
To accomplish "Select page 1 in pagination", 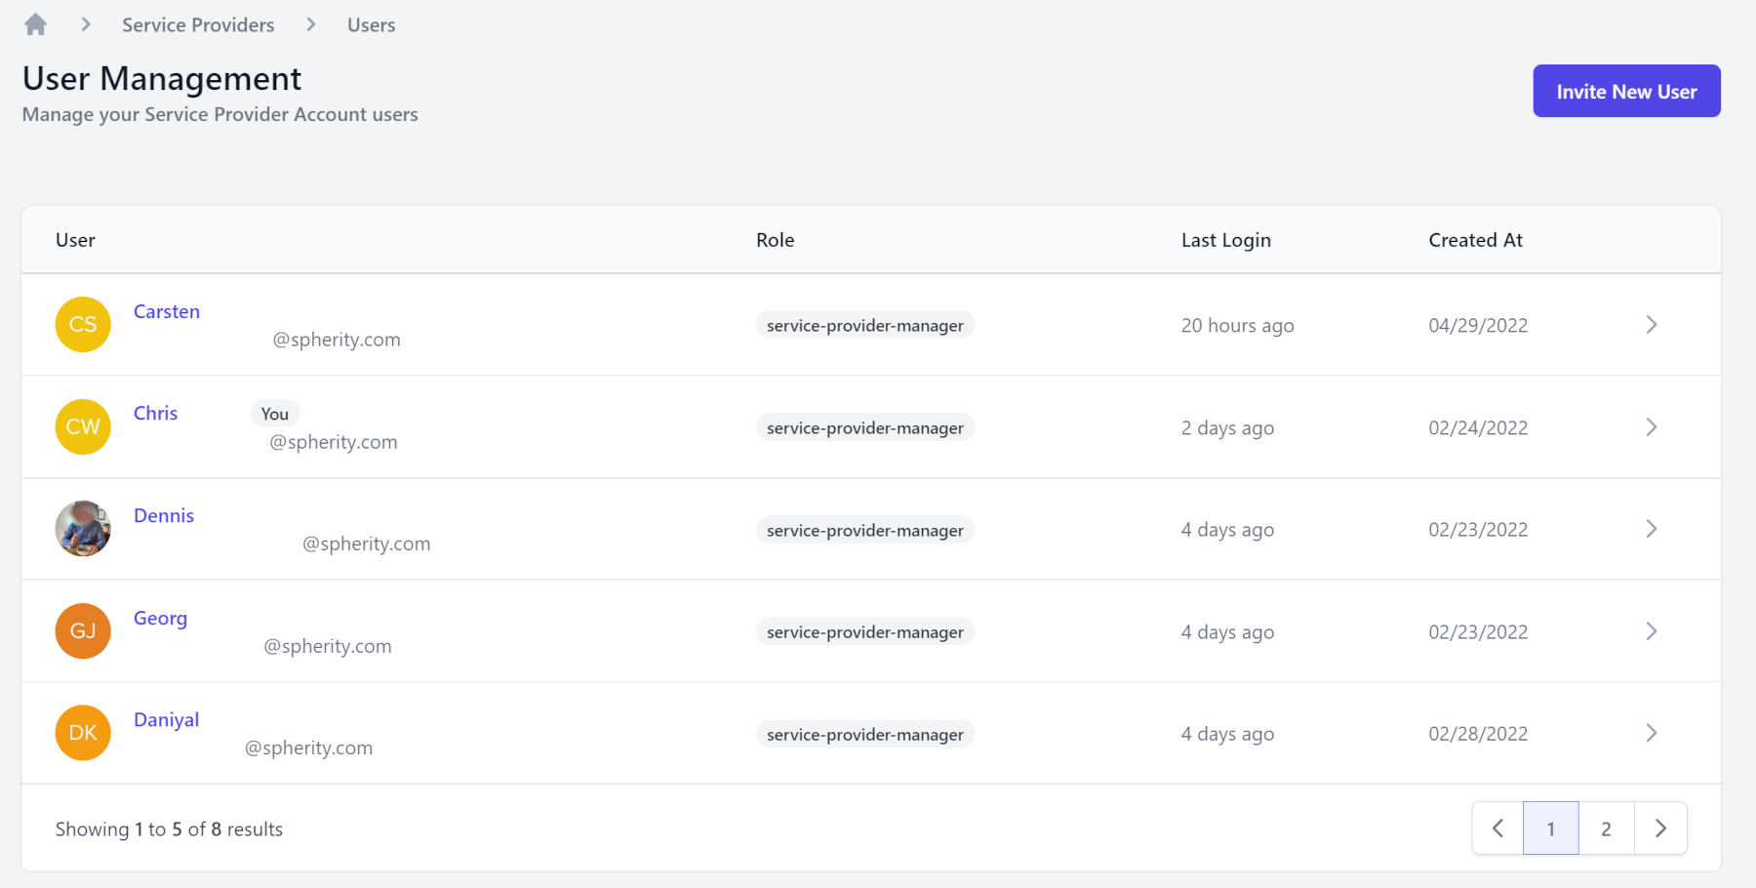I will point(1550,827).
